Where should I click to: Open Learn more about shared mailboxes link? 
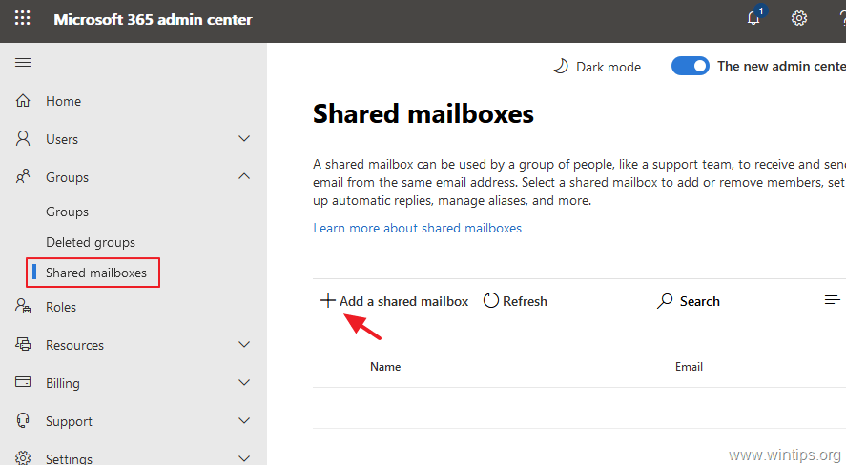pos(417,228)
